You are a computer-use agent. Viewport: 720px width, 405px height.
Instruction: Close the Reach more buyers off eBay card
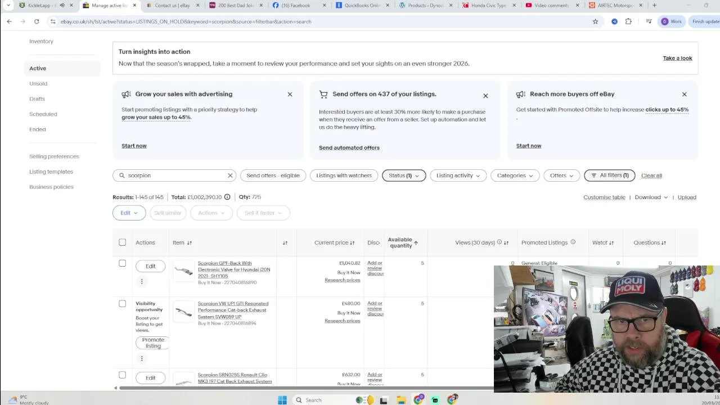(x=684, y=94)
